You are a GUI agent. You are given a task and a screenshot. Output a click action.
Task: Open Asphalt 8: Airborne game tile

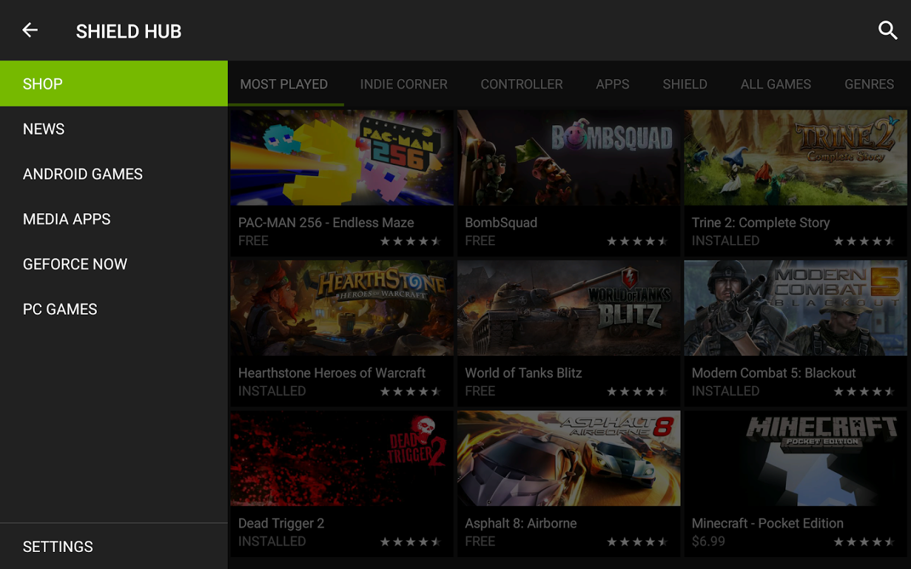(568, 484)
